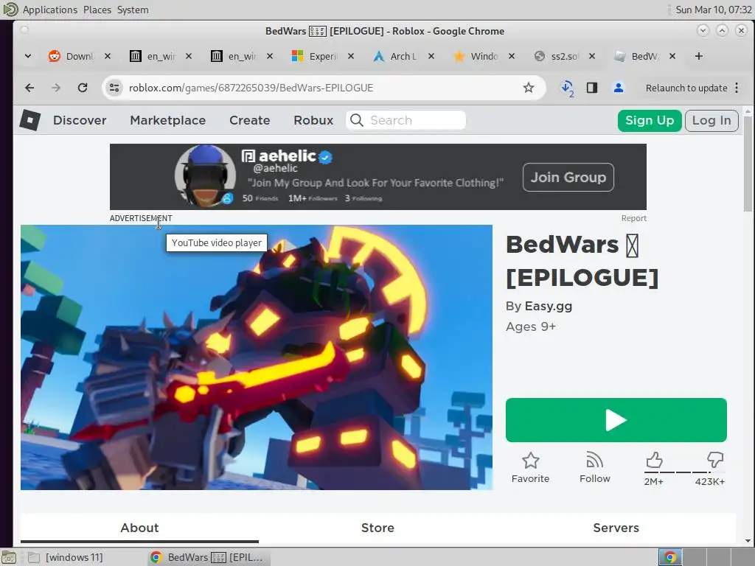This screenshot has width=755, height=566.
Task: Click the aehelic avatar in the ad
Action: pyautogui.click(x=205, y=175)
